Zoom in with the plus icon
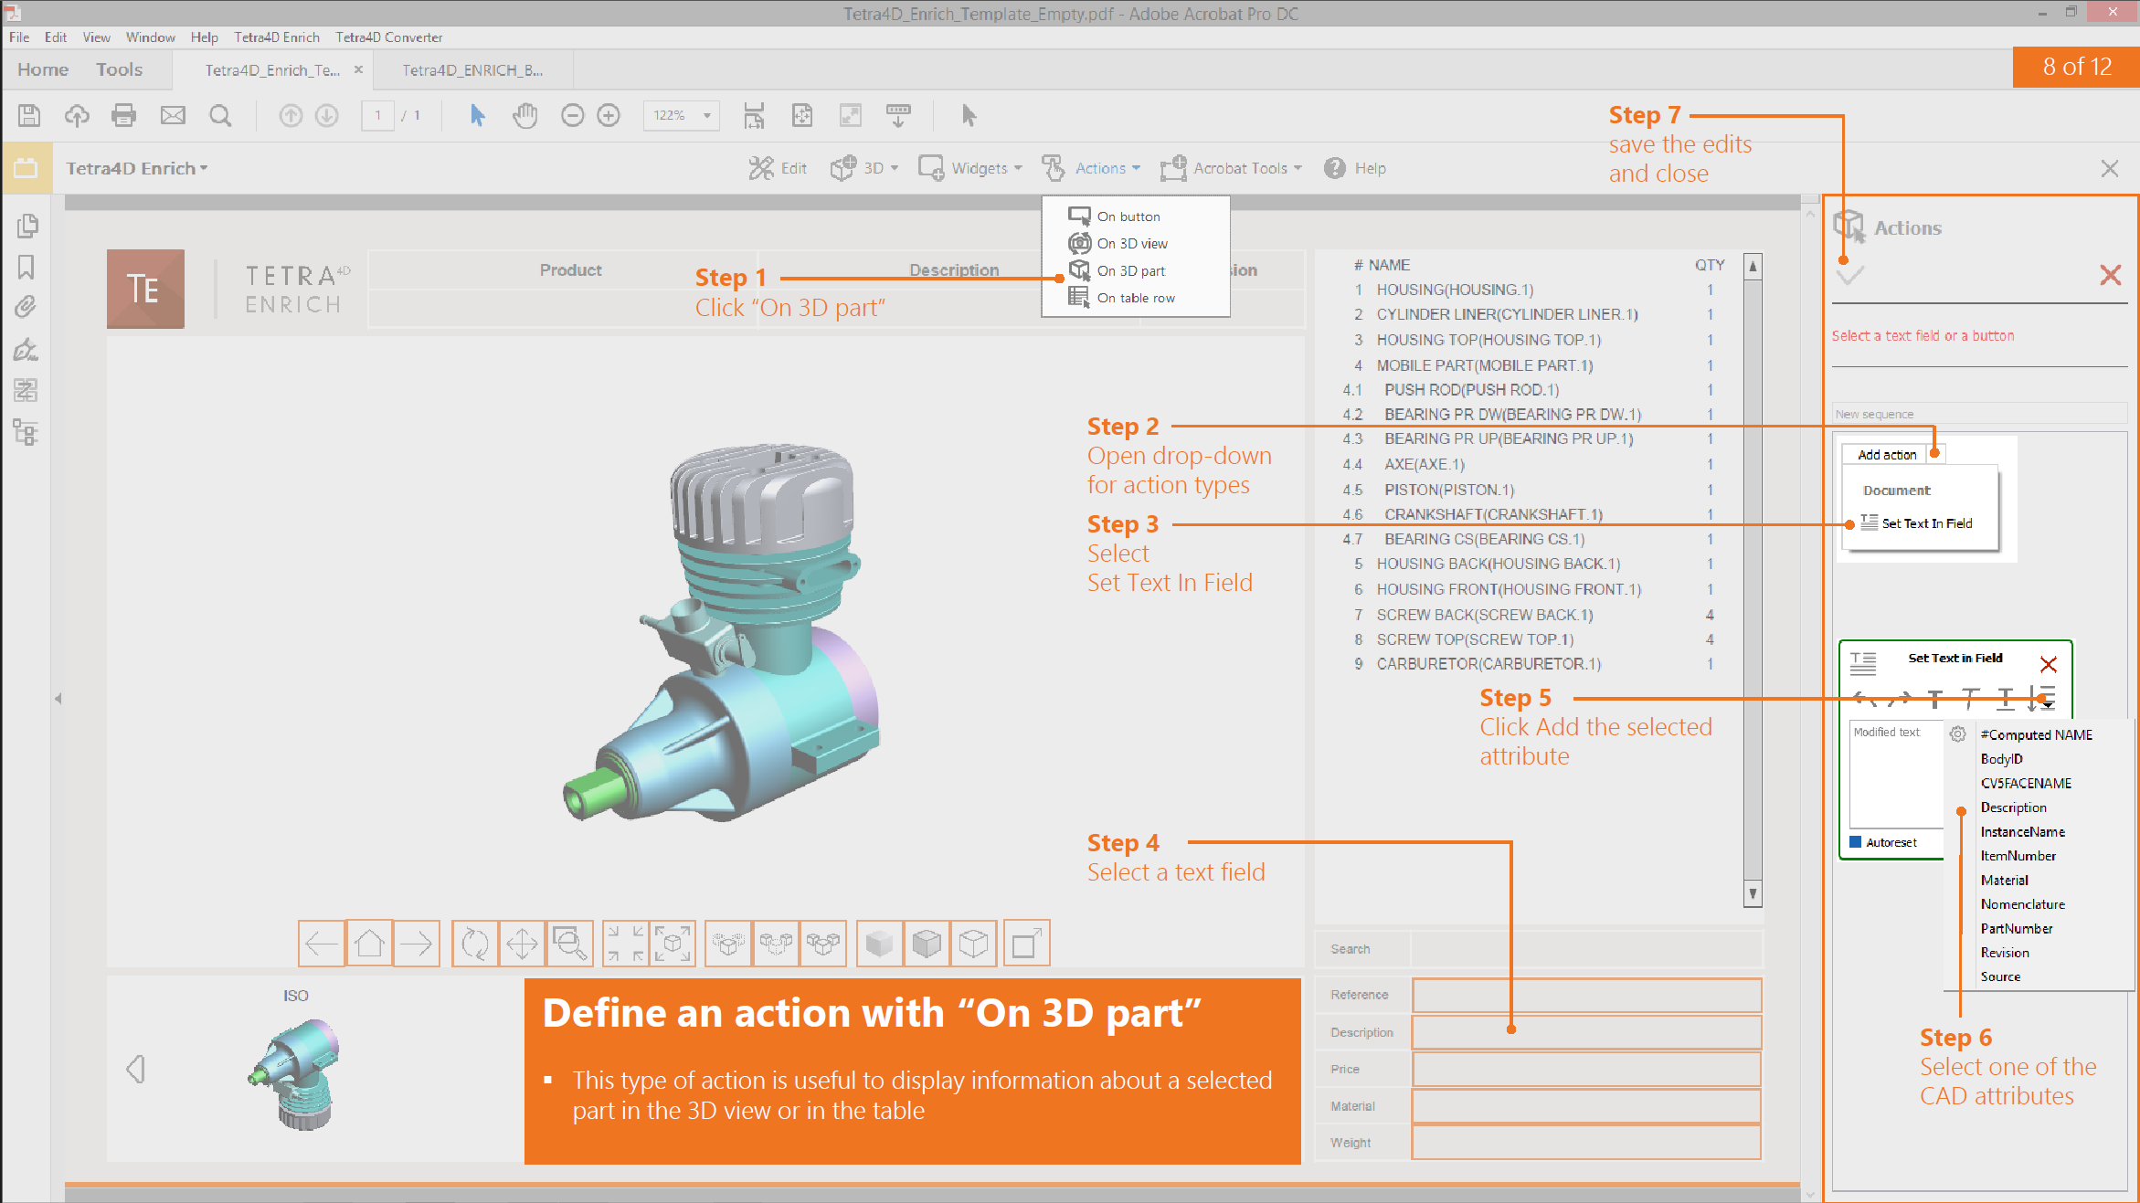Screen dimensions: 2140x1203 (x=609, y=115)
